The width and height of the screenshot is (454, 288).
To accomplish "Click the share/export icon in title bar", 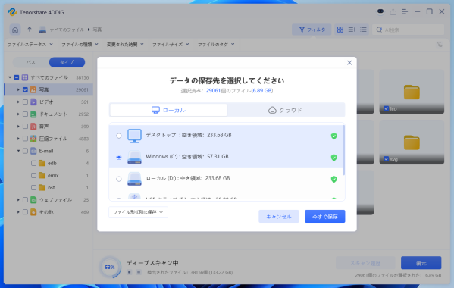I will [393, 12].
